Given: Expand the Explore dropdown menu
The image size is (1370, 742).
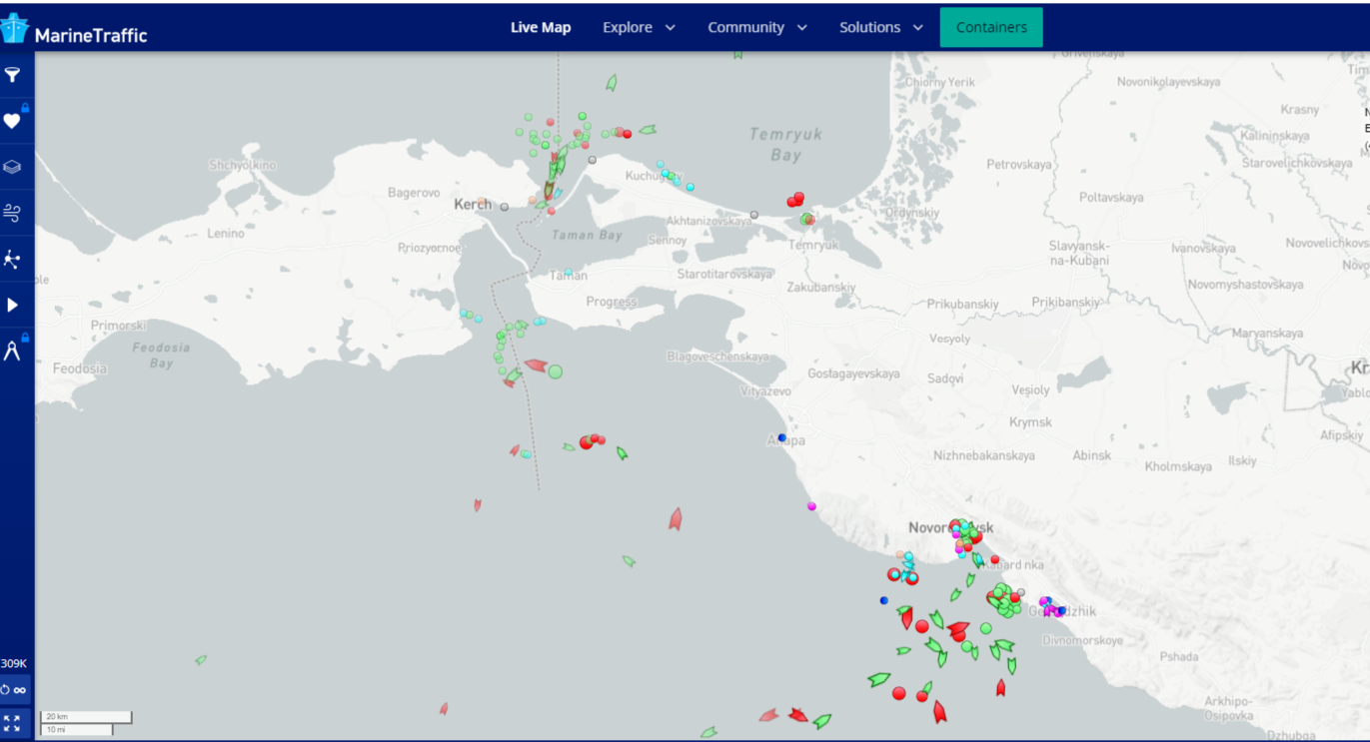Looking at the screenshot, I should click(639, 28).
